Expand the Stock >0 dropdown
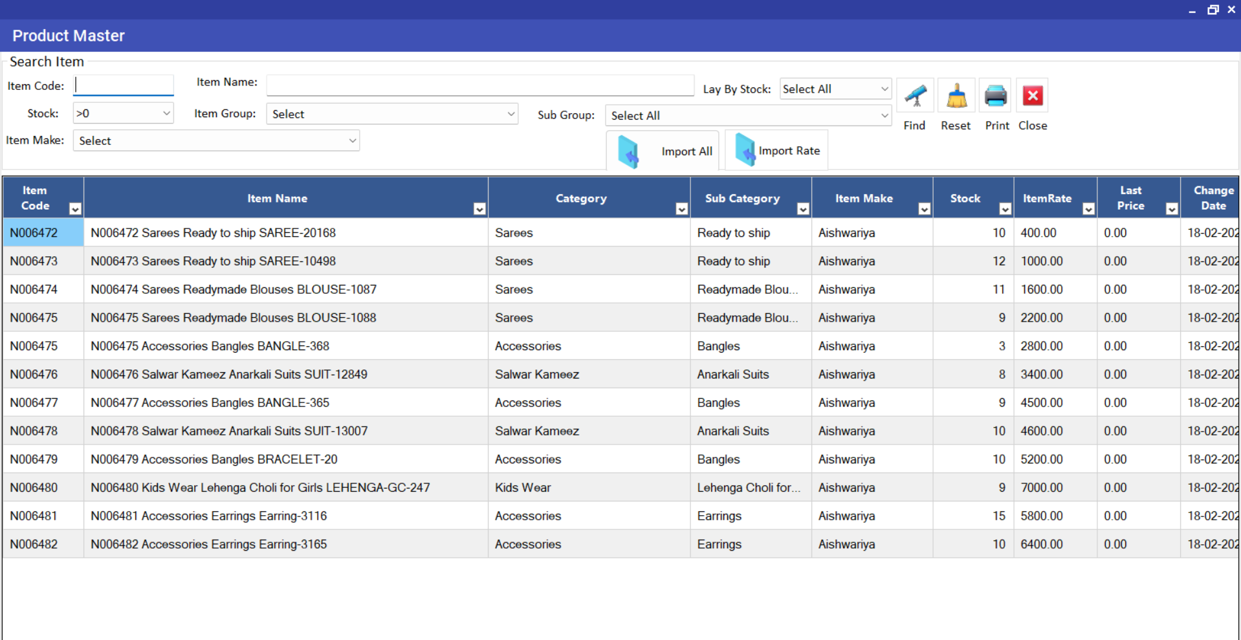Viewport: 1241px width, 640px height. click(x=166, y=113)
